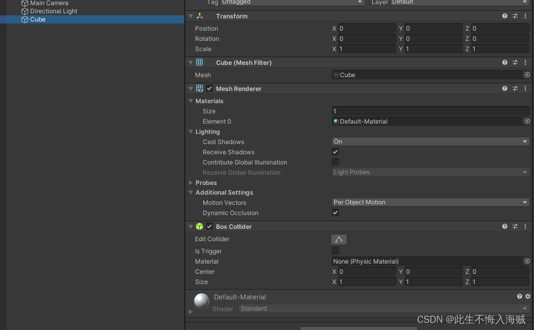
Task: Open the Cast Shadows dropdown
Action: [430, 142]
